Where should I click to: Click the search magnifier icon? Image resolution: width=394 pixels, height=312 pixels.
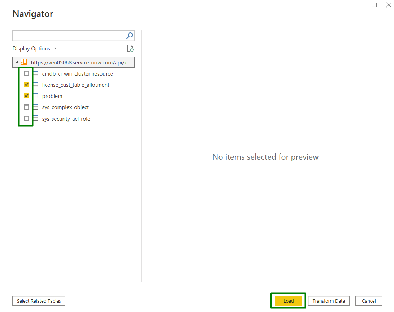click(129, 36)
